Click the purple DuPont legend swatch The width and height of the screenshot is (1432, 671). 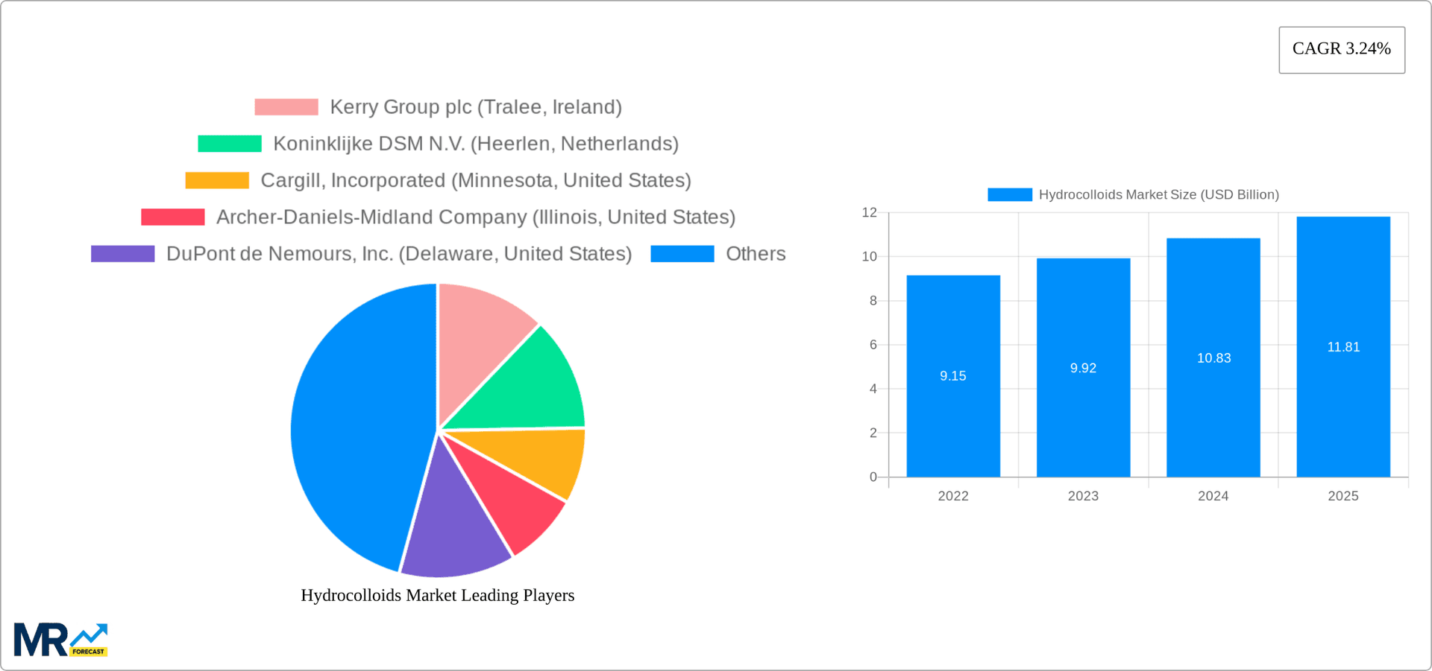pos(122,253)
